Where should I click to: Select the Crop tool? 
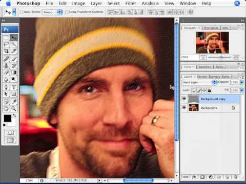coord(6,51)
